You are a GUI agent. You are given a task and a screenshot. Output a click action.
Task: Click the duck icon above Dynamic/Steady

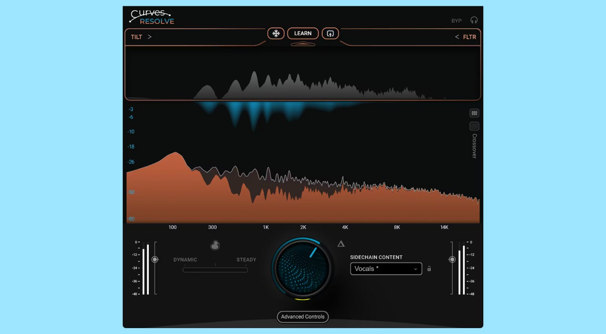point(215,246)
